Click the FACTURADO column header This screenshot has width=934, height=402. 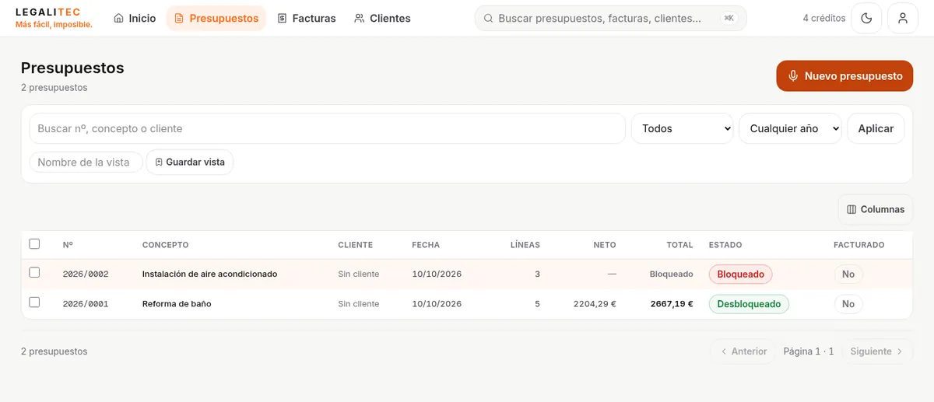point(859,245)
